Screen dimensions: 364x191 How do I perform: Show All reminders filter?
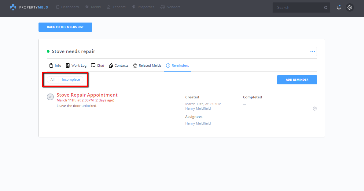point(53,80)
